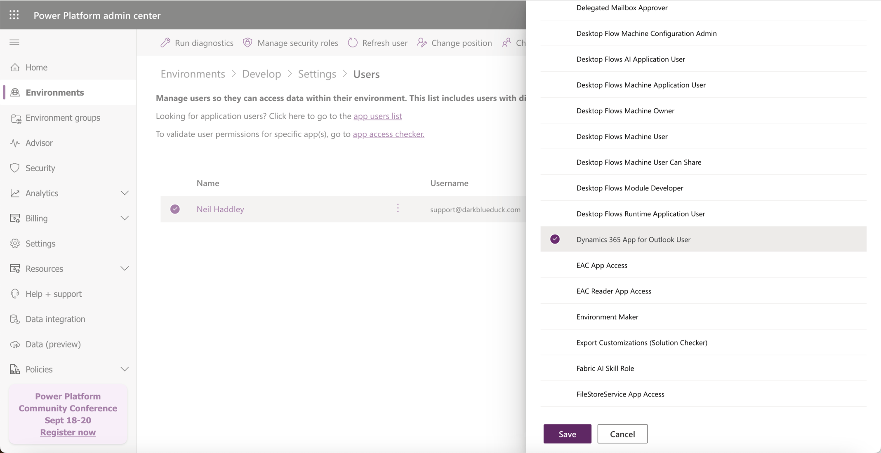Open the app launcher waffle icon

[x=14, y=14]
